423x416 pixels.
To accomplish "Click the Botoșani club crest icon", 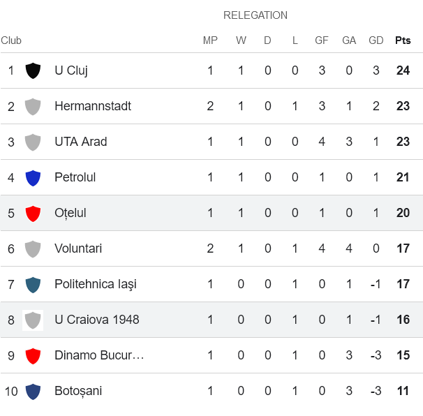I will click(x=33, y=391).
